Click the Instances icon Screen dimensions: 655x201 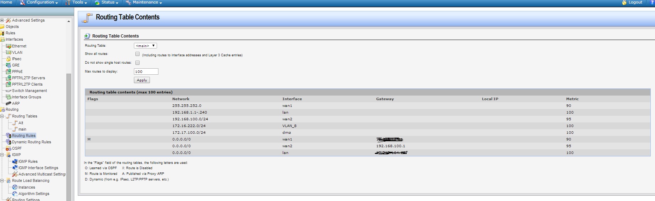[x=15, y=187]
